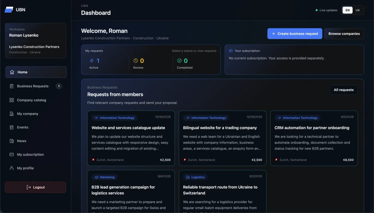Click the Business Requests count badge
Screen dimensions: 374x213
[59, 86]
